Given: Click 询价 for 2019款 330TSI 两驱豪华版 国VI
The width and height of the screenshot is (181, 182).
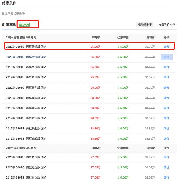Looking at the screenshot, I should coord(166,108).
